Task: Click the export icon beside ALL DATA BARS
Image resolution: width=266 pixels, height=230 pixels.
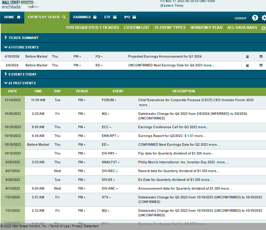Action: (264, 28)
